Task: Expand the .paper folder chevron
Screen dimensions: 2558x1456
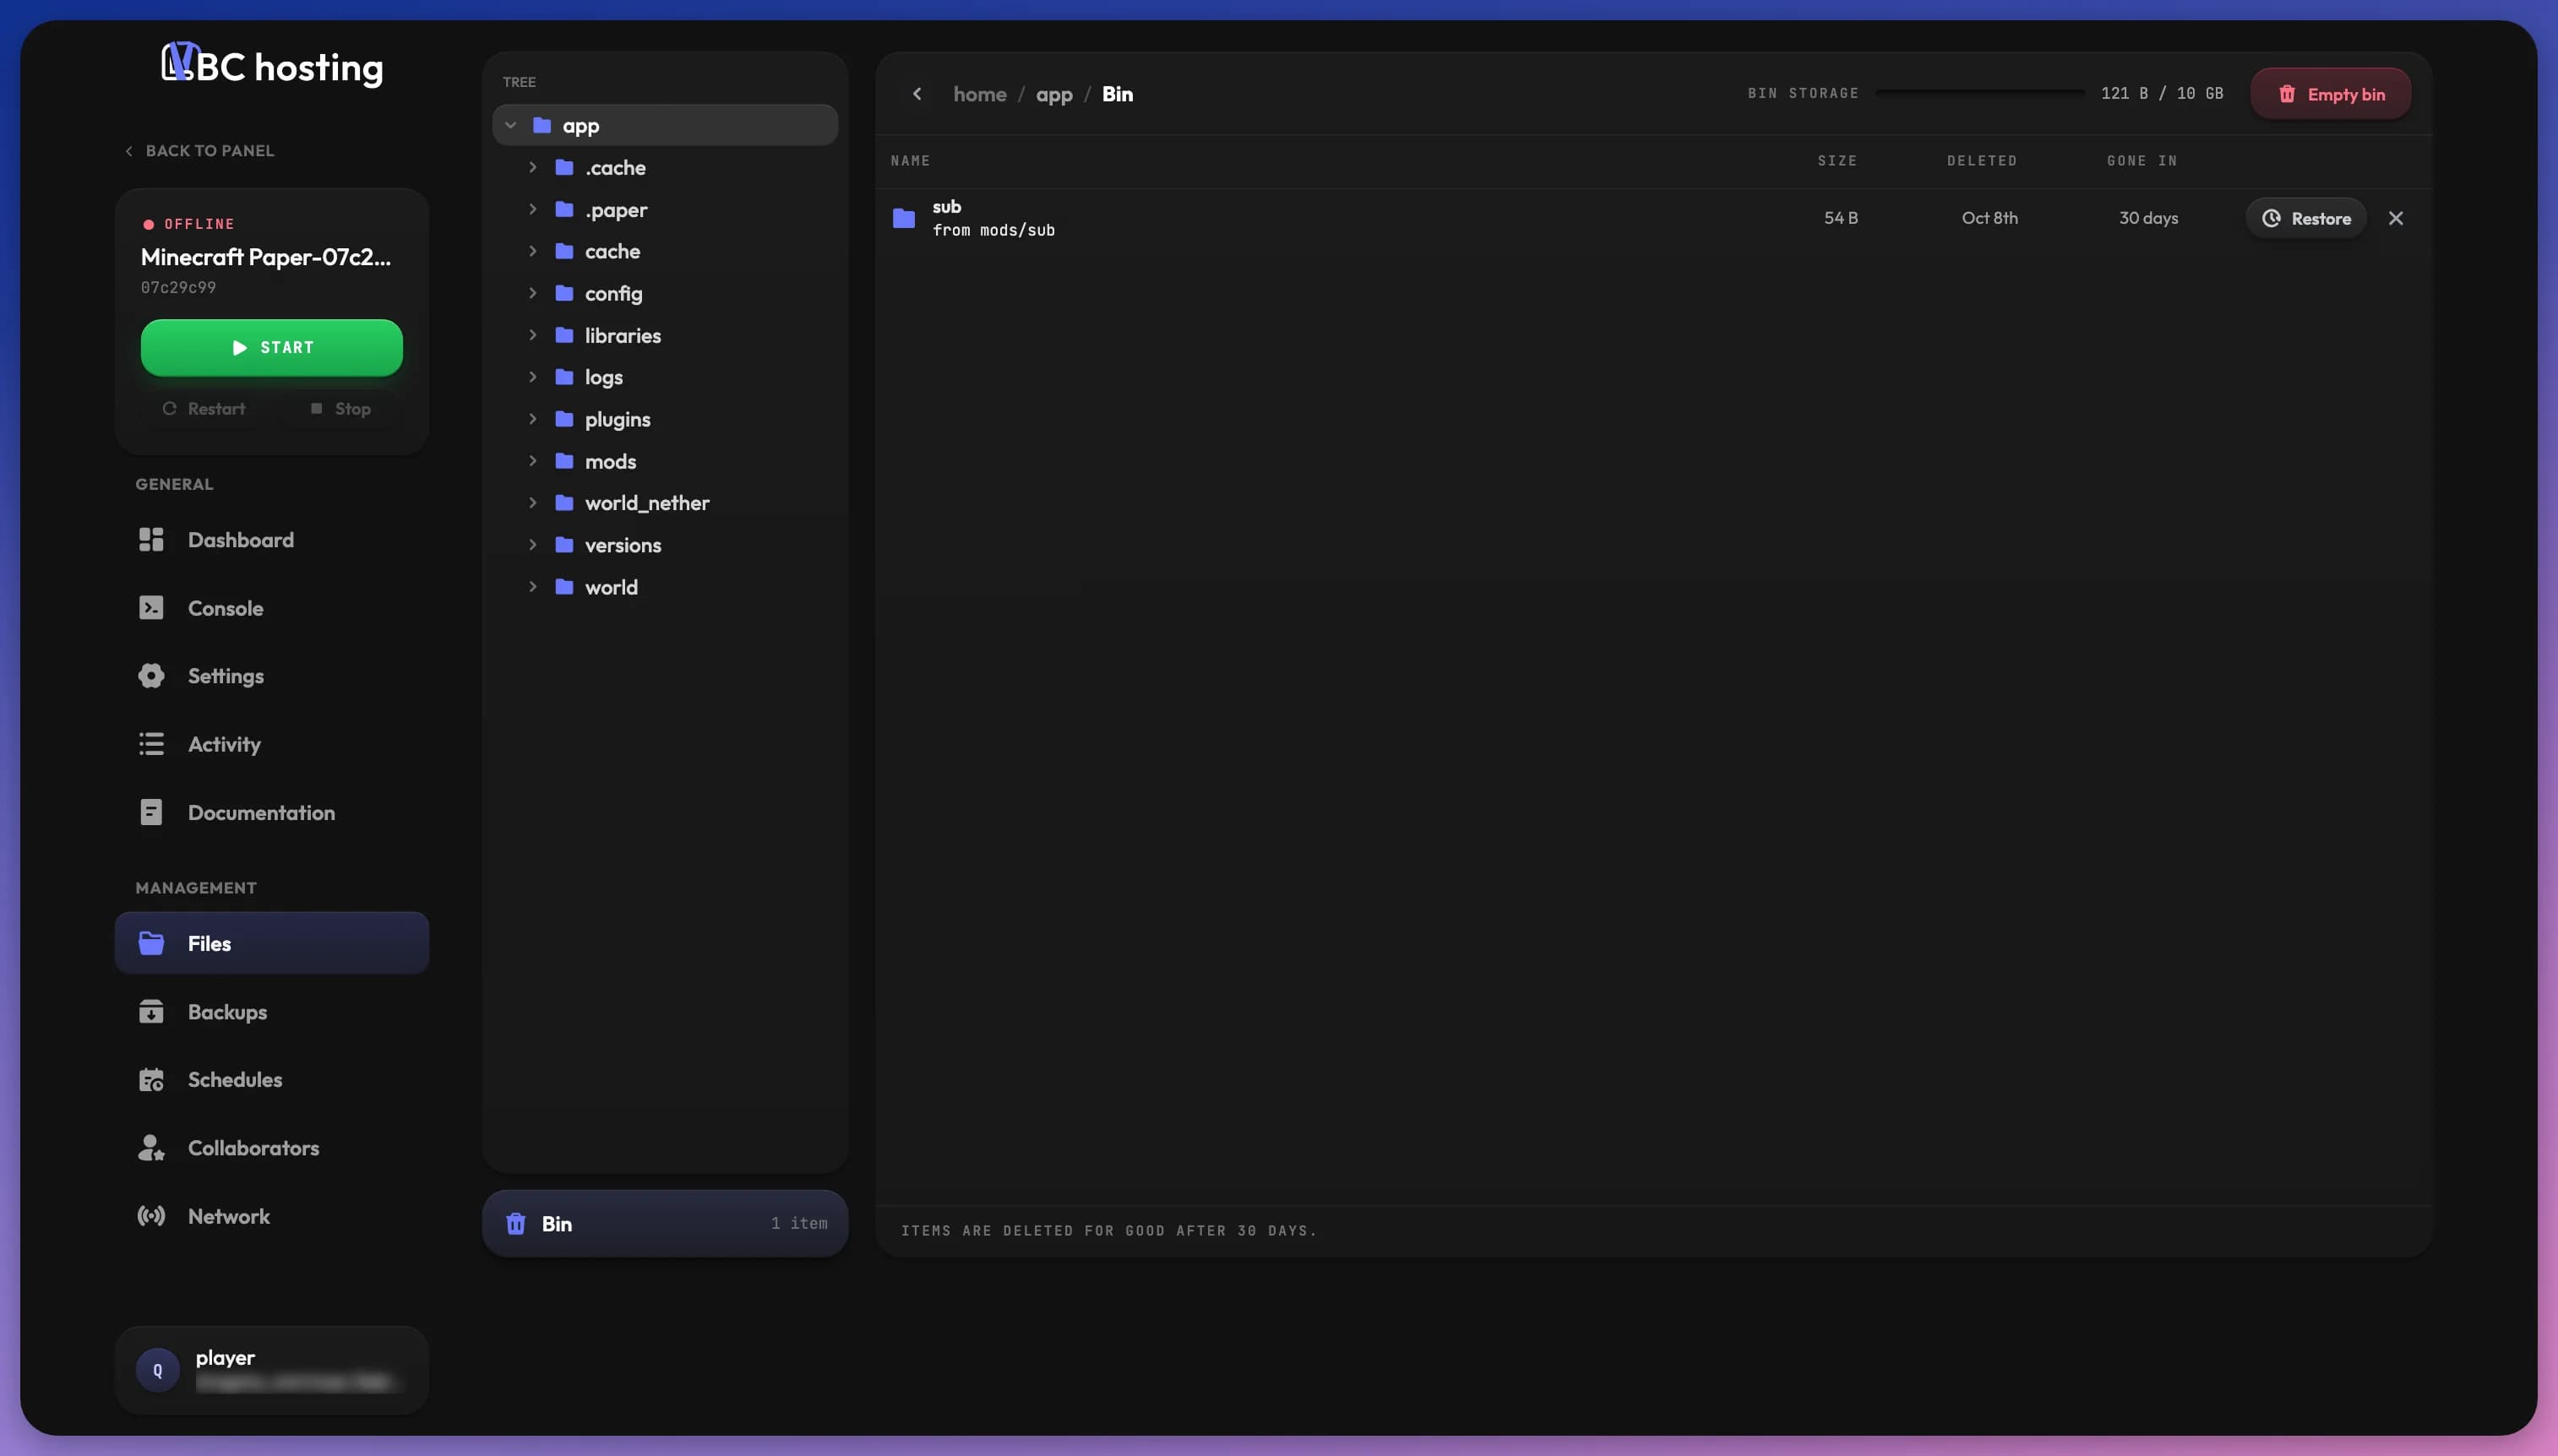Action: [533, 209]
